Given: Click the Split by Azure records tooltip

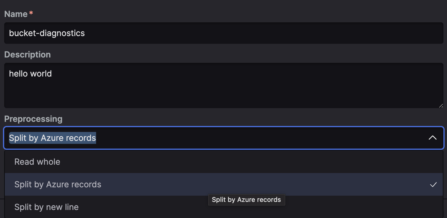Looking at the screenshot, I should (x=246, y=200).
